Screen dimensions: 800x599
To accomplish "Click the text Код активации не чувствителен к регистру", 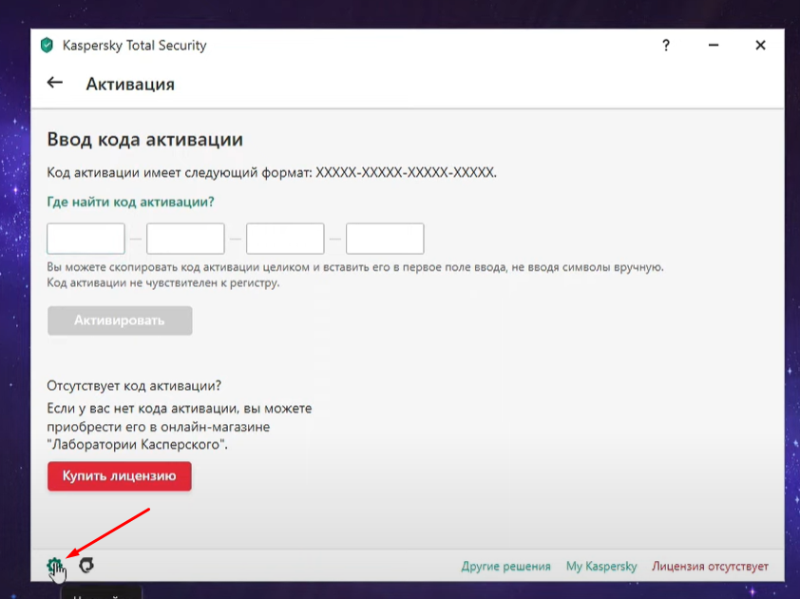I will click(x=163, y=283).
